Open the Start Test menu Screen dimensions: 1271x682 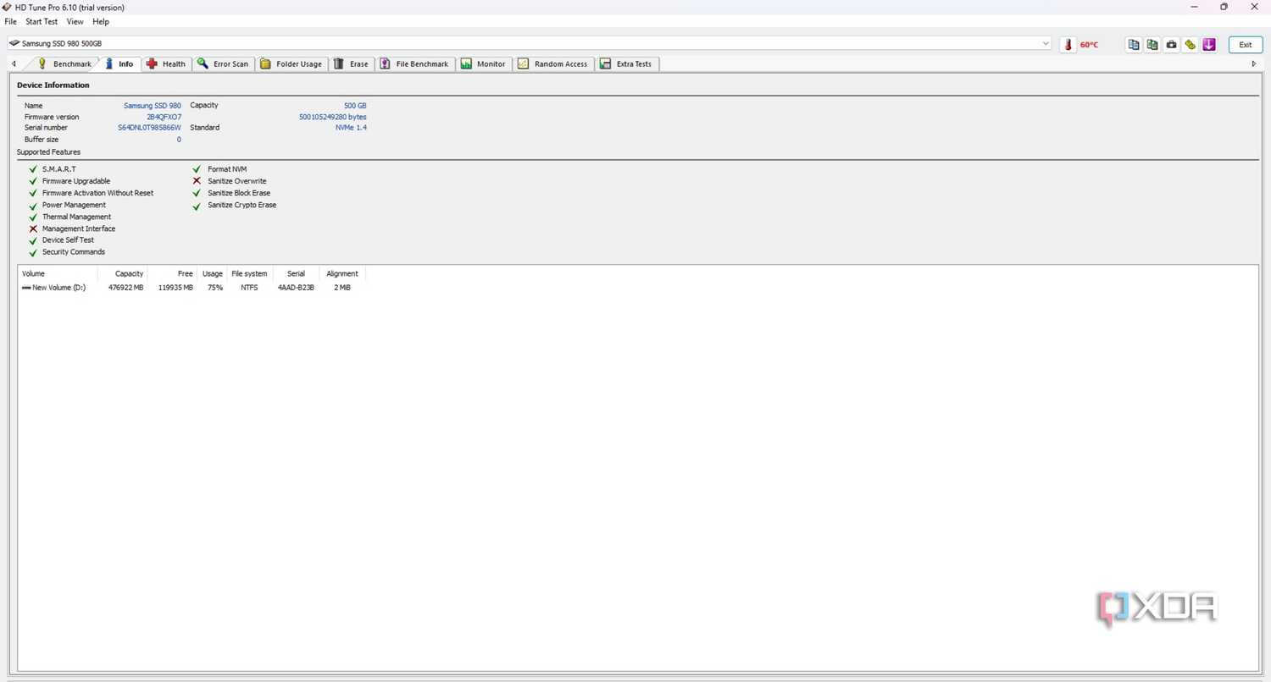point(42,21)
